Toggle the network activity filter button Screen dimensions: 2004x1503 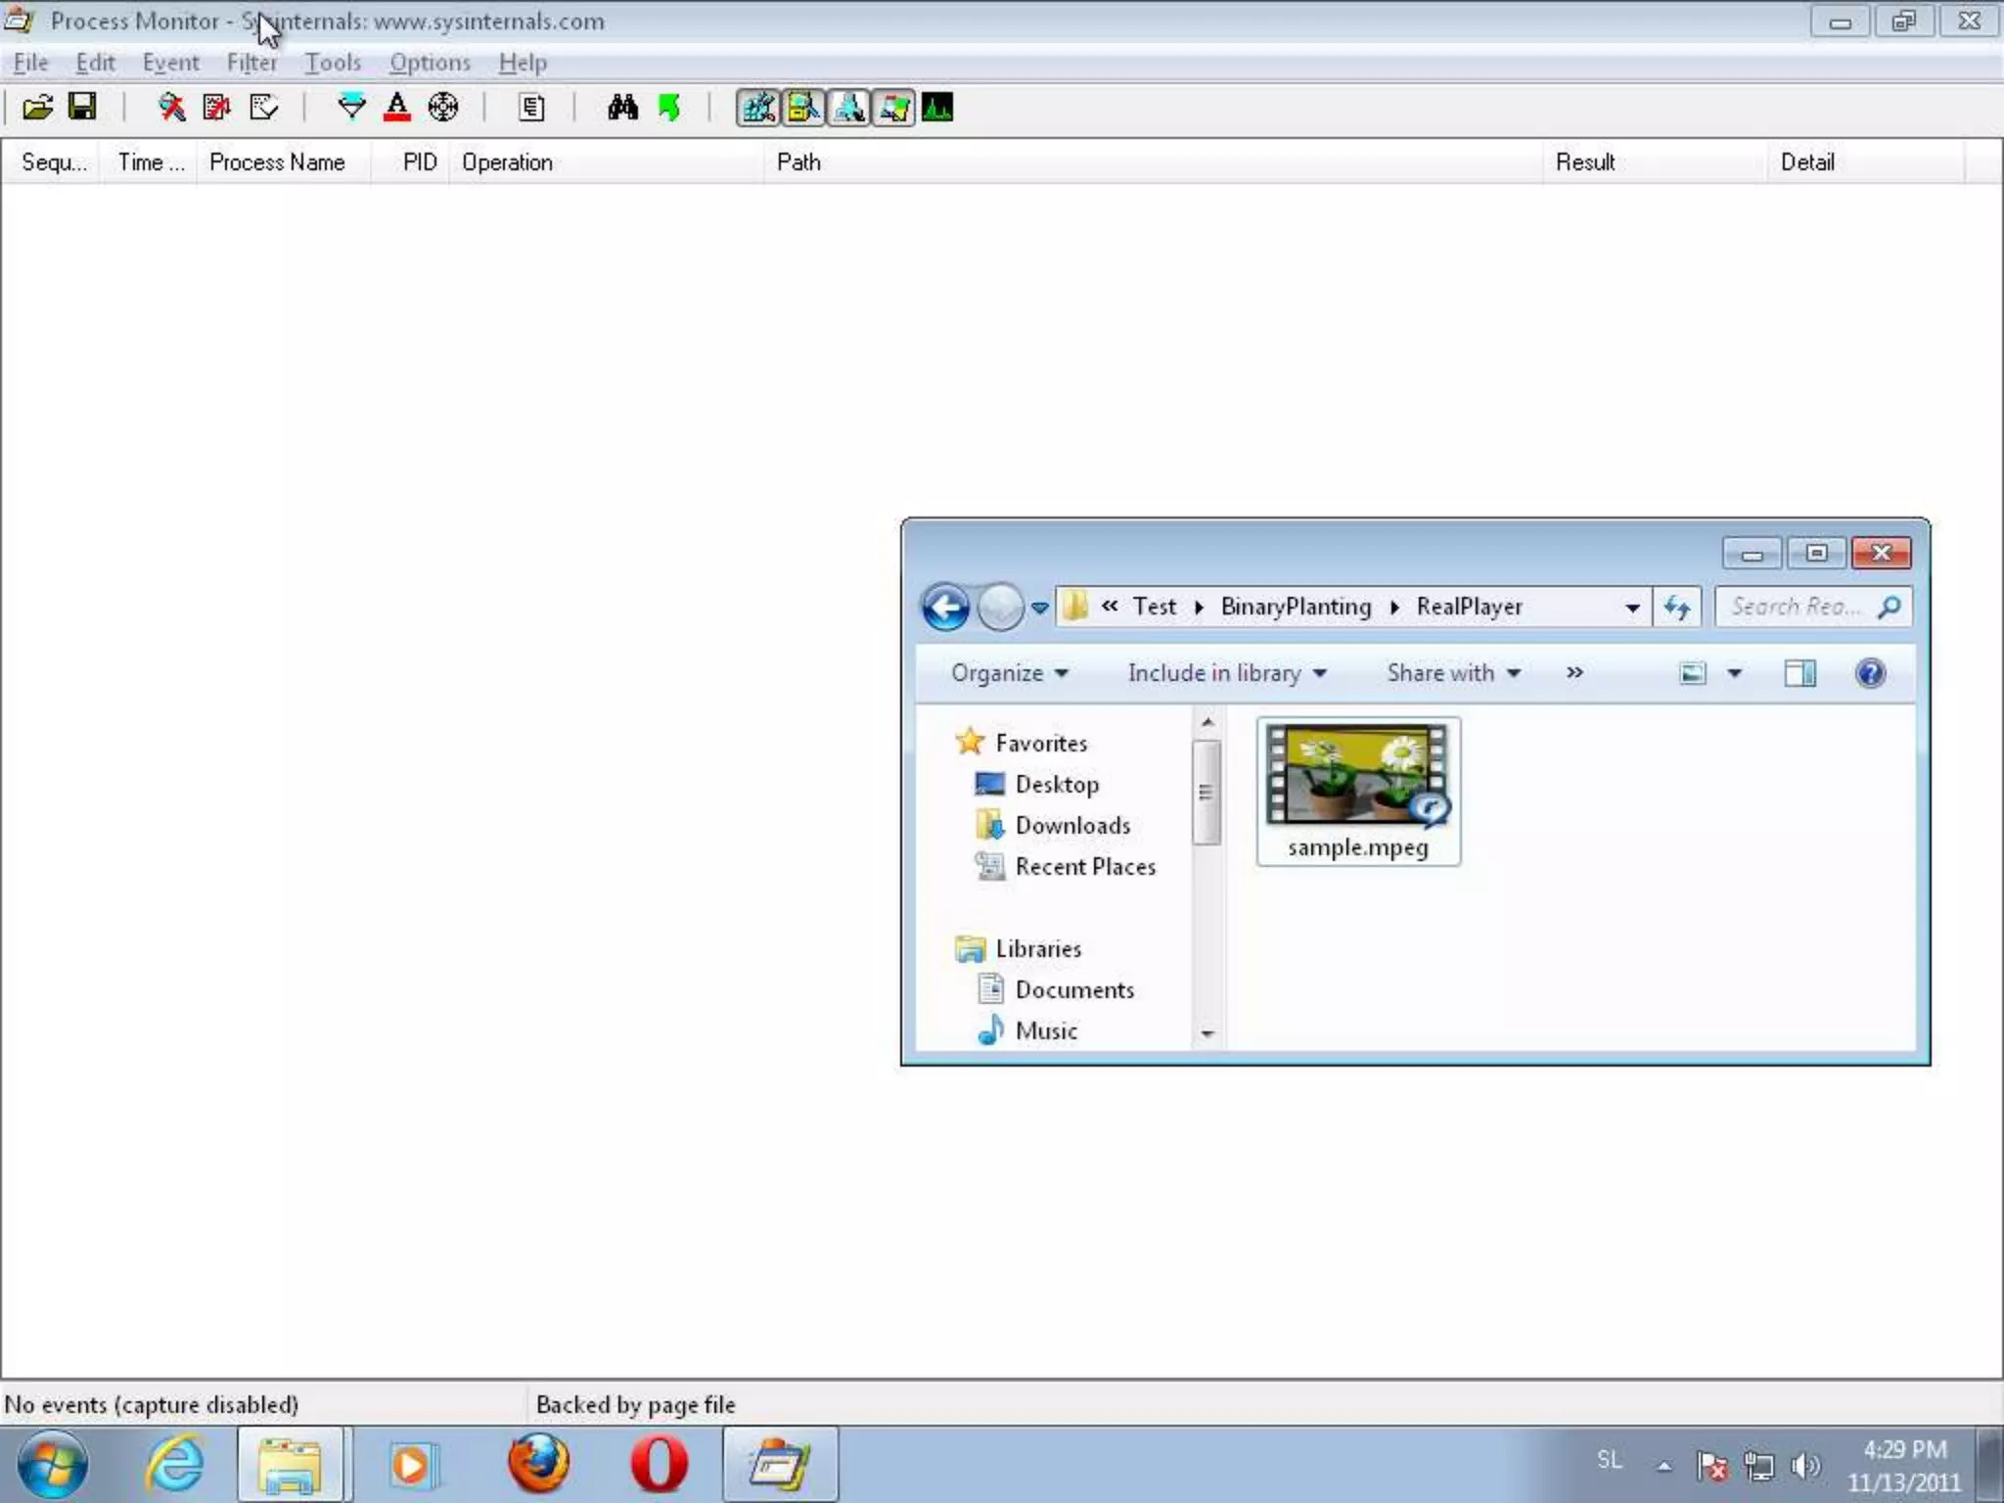pos(848,107)
